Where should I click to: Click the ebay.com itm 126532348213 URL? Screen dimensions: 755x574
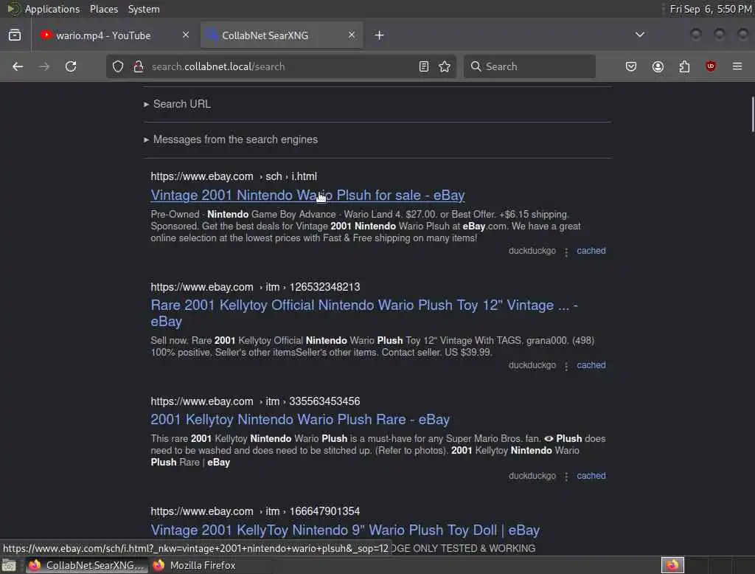[255, 287]
